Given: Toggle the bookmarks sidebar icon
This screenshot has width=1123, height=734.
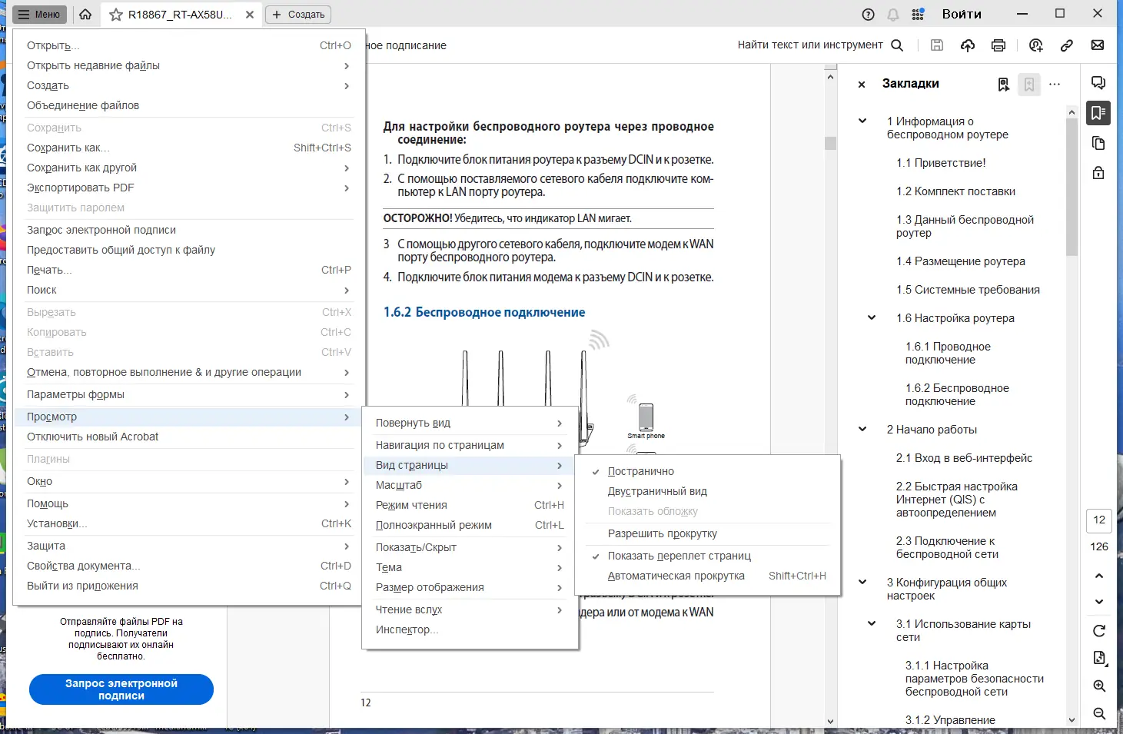Looking at the screenshot, I should tap(1098, 113).
